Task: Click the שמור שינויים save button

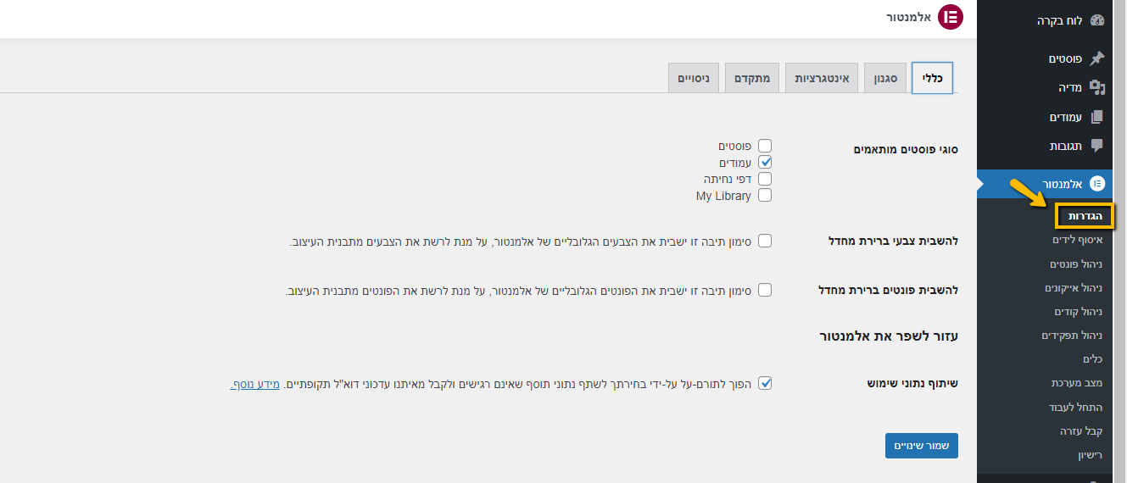Action: tap(922, 446)
